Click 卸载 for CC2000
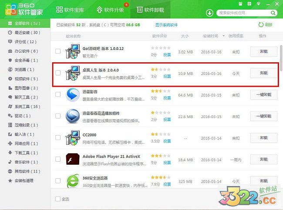This screenshot has width=283, height=210. tap(264, 138)
